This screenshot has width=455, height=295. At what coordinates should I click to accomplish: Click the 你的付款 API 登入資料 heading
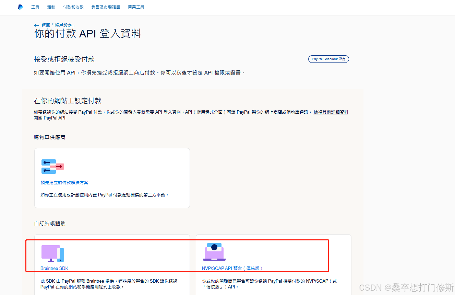point(88,34)
